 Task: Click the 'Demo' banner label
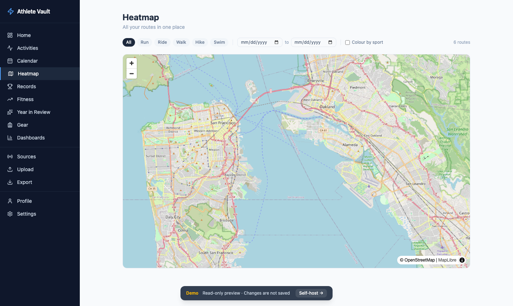click(x=192, y=293)
